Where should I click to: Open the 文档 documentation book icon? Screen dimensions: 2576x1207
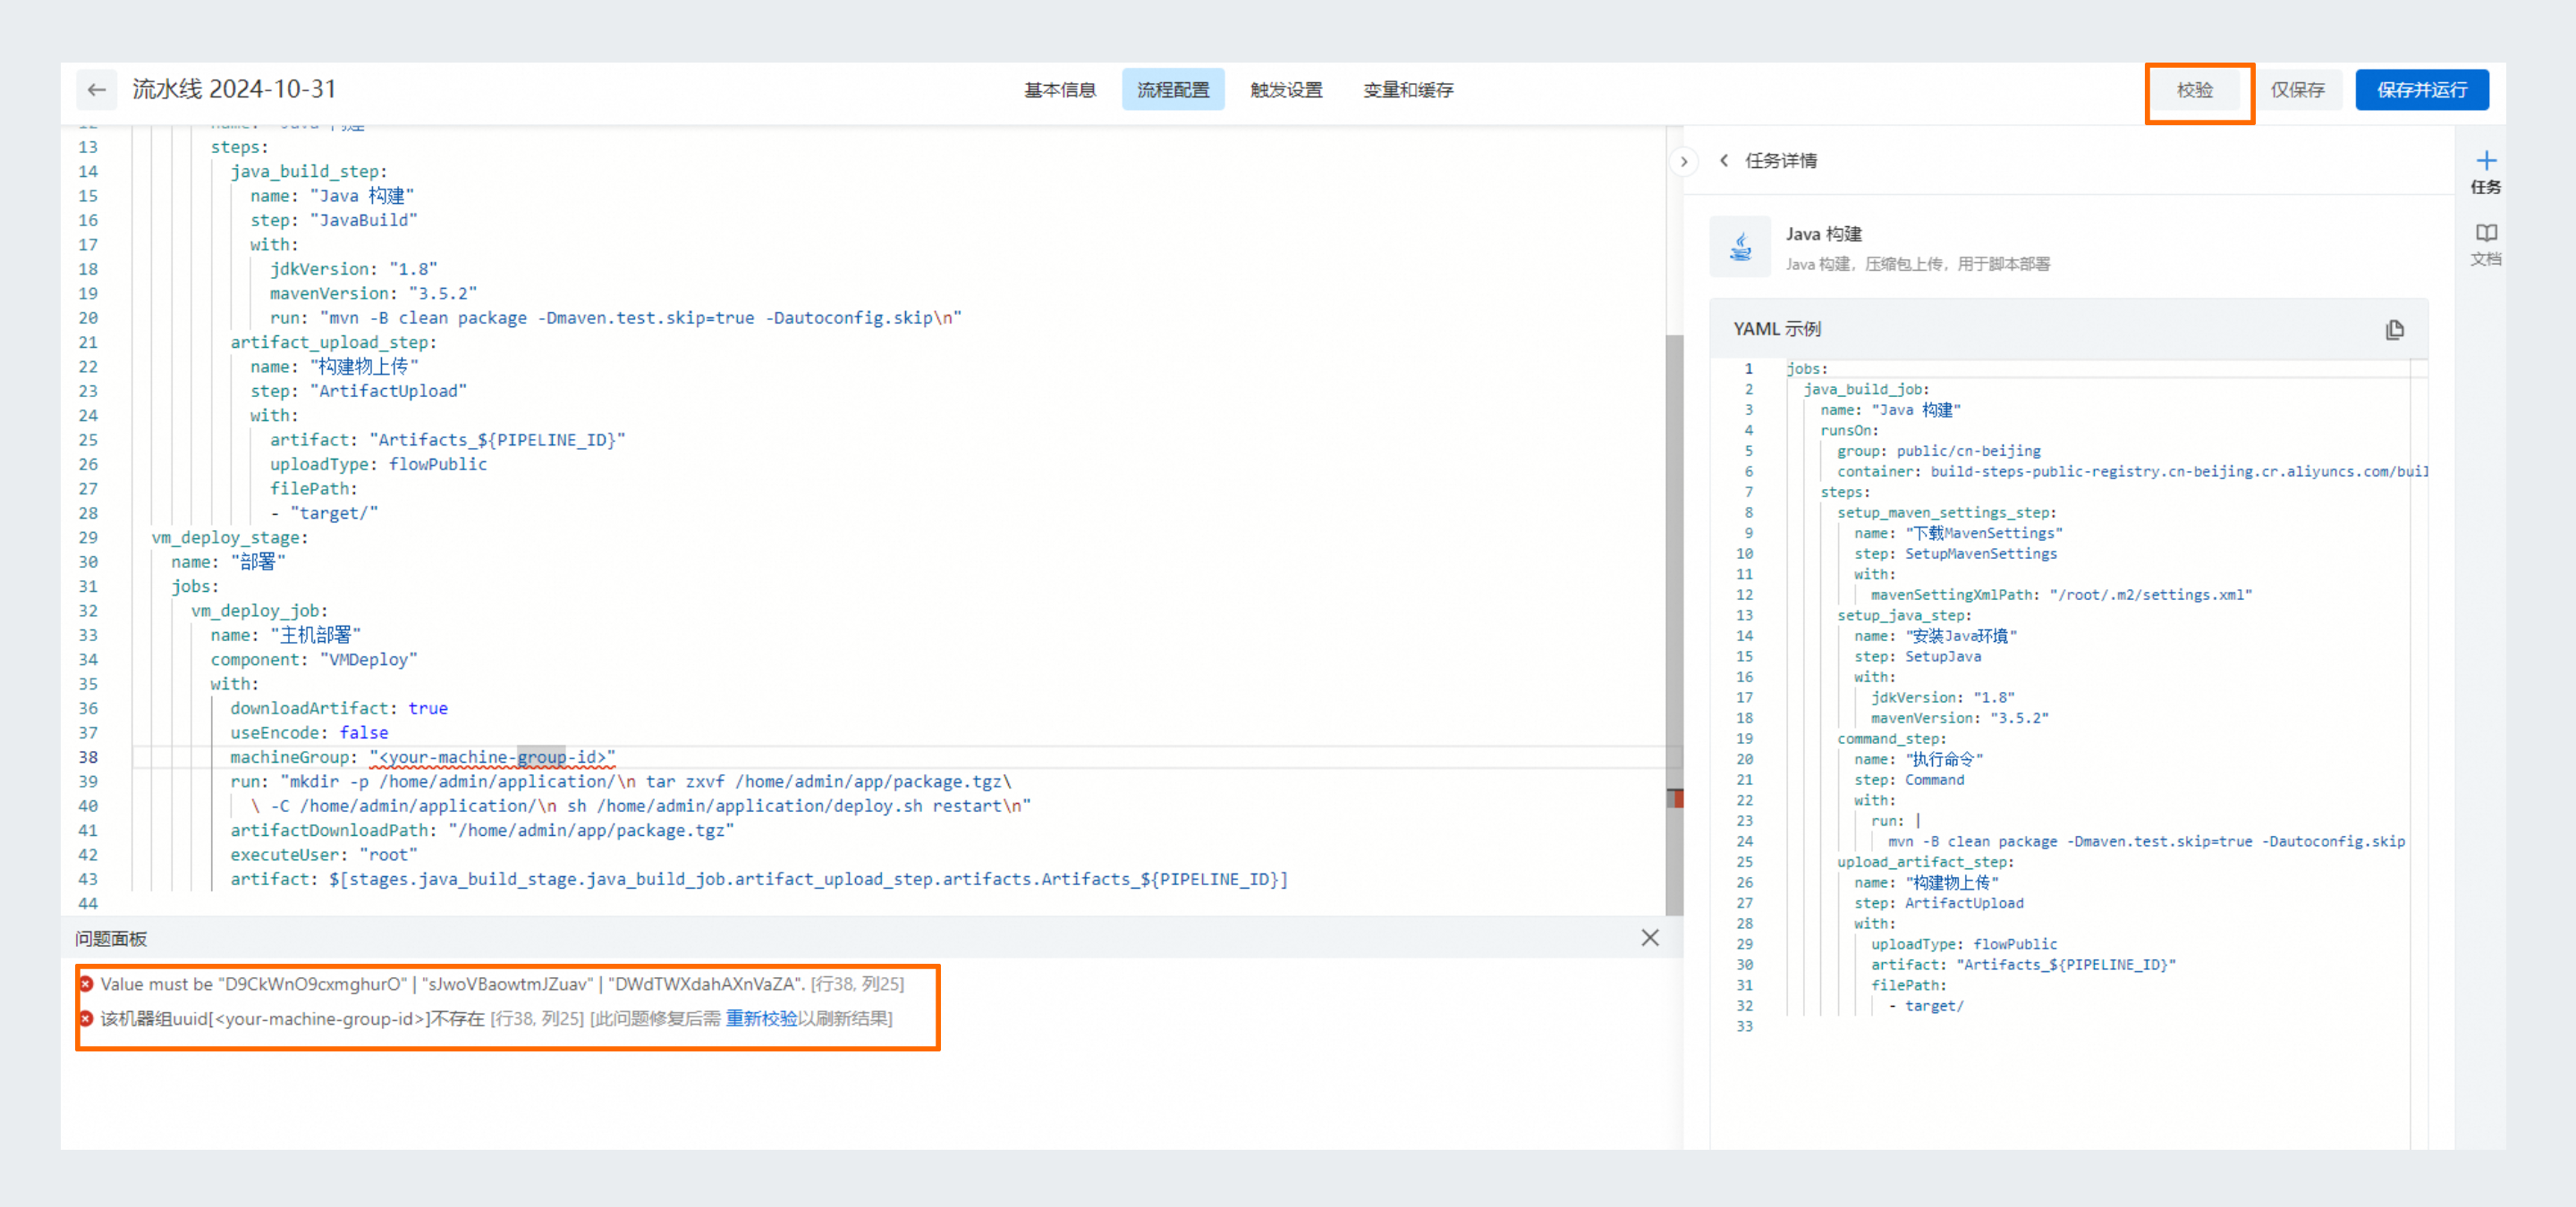point(2486,244)
